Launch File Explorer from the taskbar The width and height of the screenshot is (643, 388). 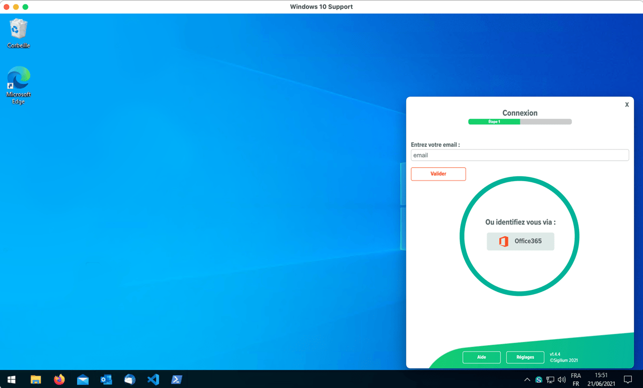[35, 379]
